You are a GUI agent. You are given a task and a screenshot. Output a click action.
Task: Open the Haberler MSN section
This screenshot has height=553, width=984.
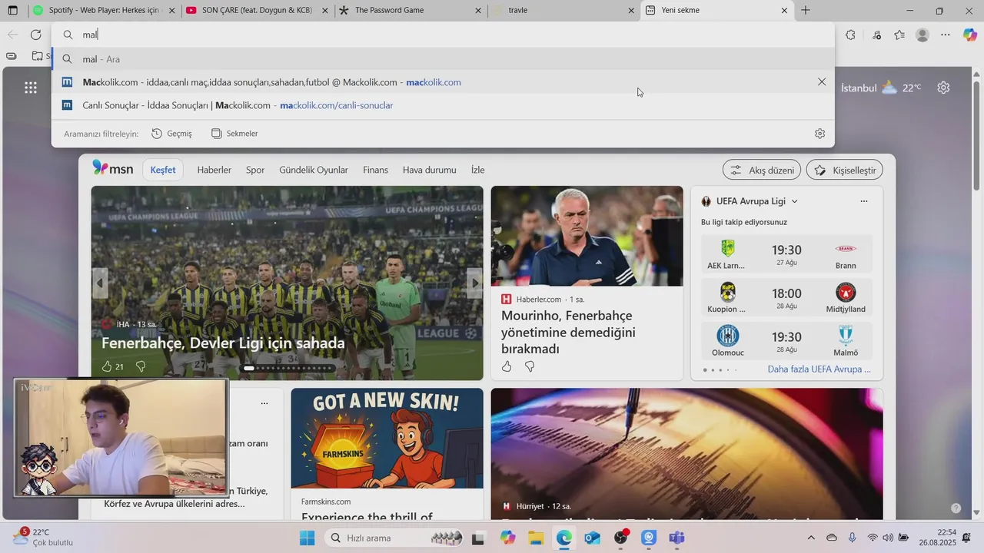pyautogui.click(x=214, y=170)
